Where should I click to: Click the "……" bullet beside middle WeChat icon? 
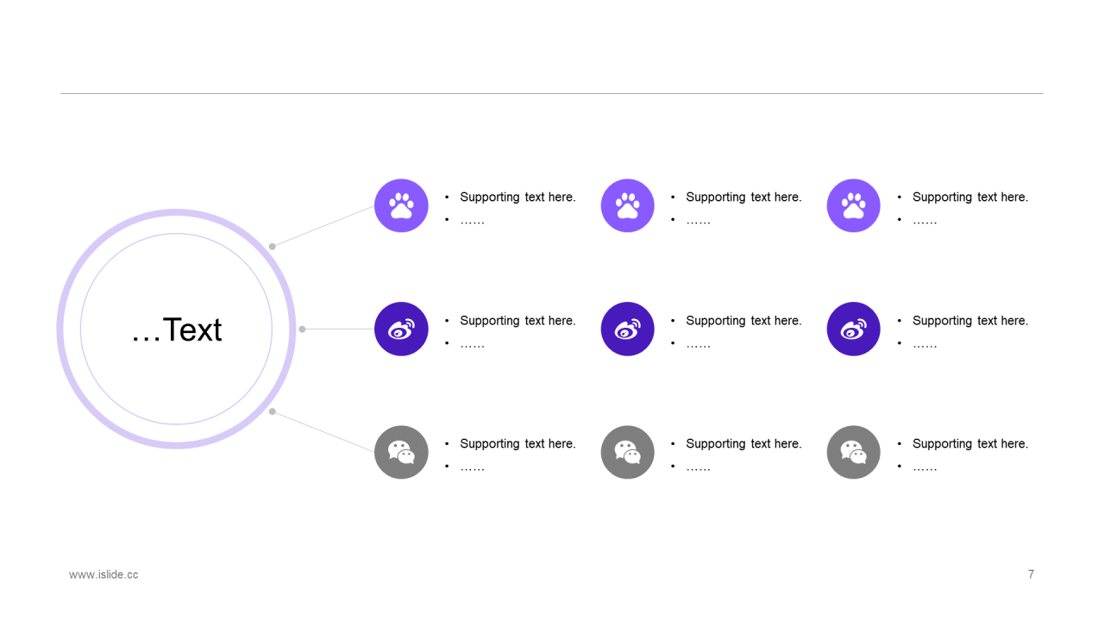tap(698, 467)
